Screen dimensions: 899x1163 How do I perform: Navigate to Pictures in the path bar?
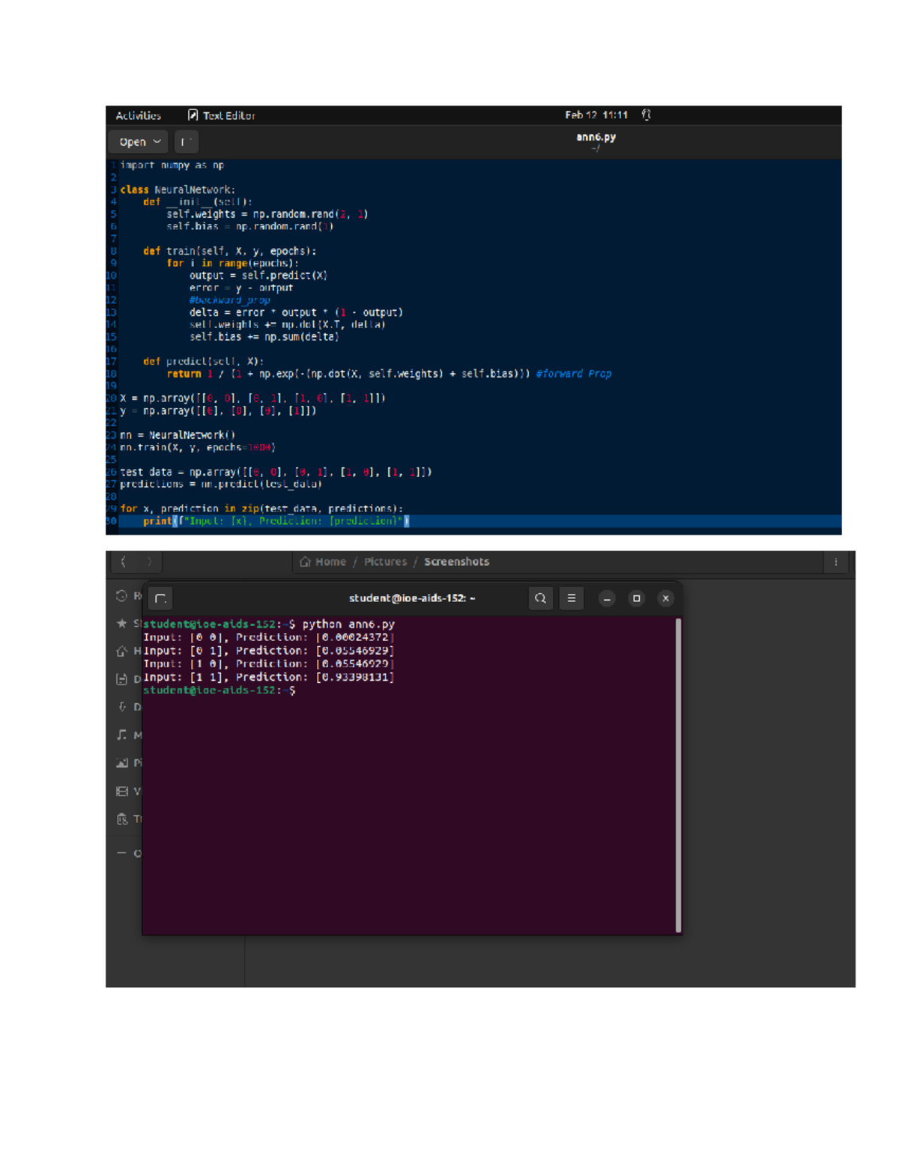(x=385, y=562)
